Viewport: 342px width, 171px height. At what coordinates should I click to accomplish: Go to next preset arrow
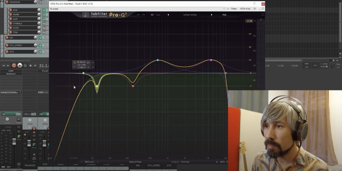pyautogui.click(x=212, y=15)
